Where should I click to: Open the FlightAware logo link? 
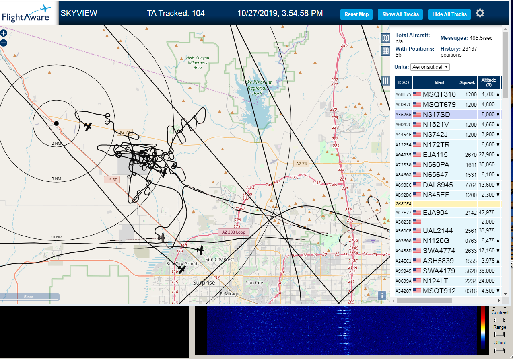click(x=29, y=13)
